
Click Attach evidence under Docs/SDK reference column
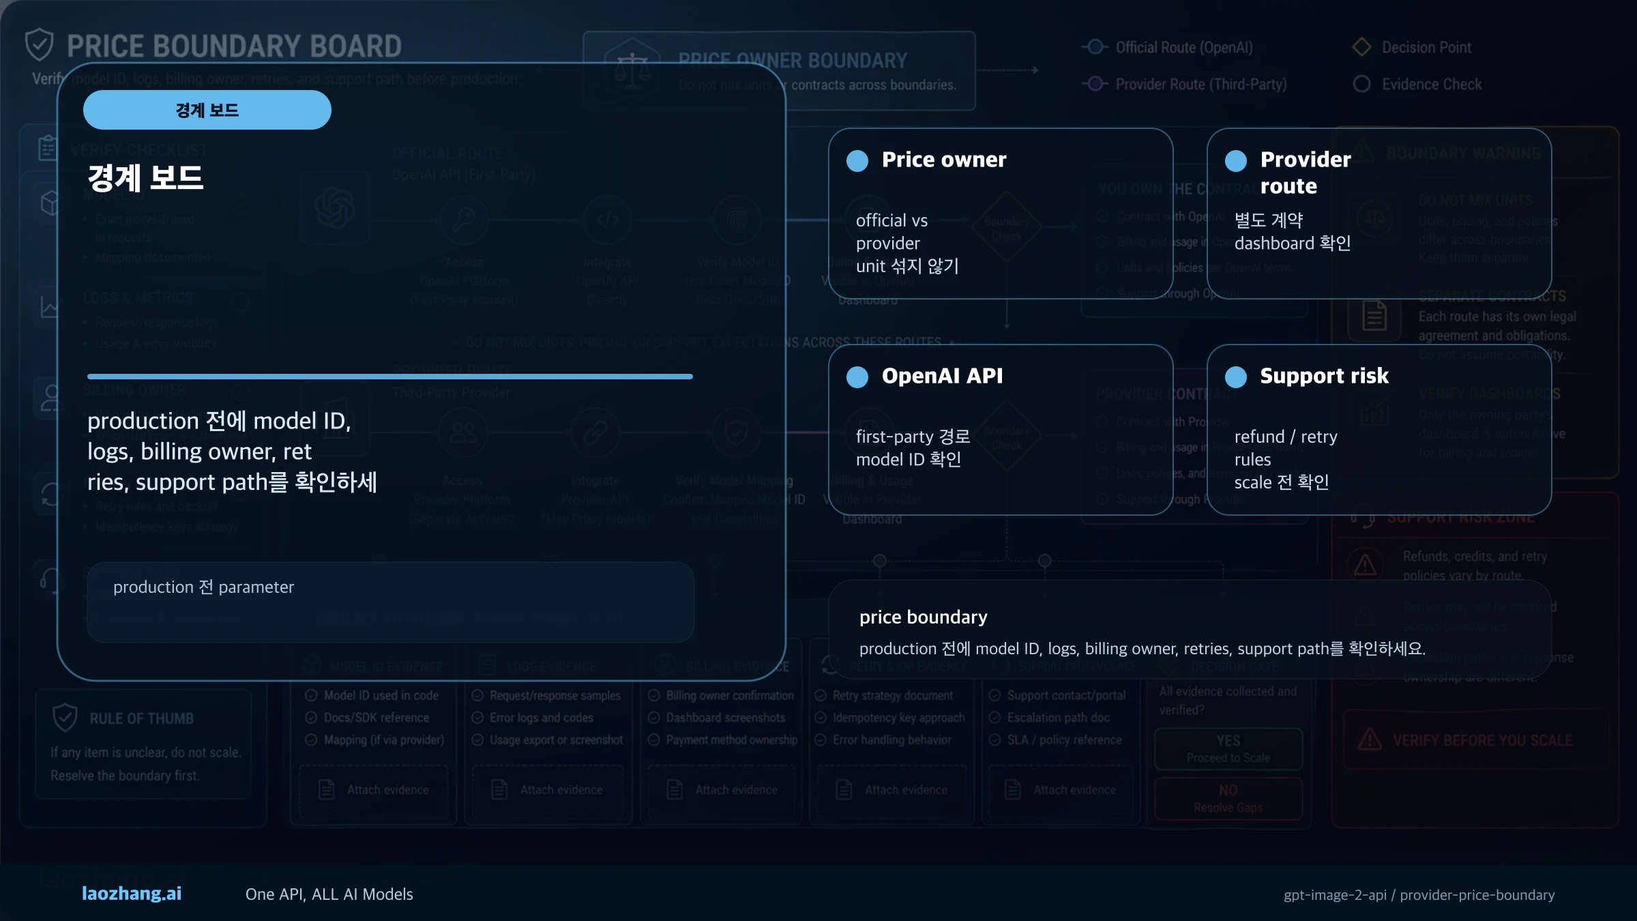pyautogui.click(x=374, y=789)
